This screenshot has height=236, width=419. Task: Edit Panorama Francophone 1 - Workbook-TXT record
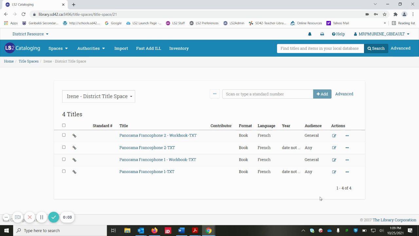pyautogui.click(x=334, y=160)
